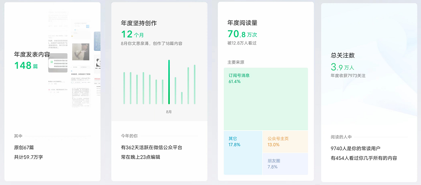Select the orange '公众号主页 13.0%' treemap block
Viewport: 421px width, 185px height.
[286, 142]
